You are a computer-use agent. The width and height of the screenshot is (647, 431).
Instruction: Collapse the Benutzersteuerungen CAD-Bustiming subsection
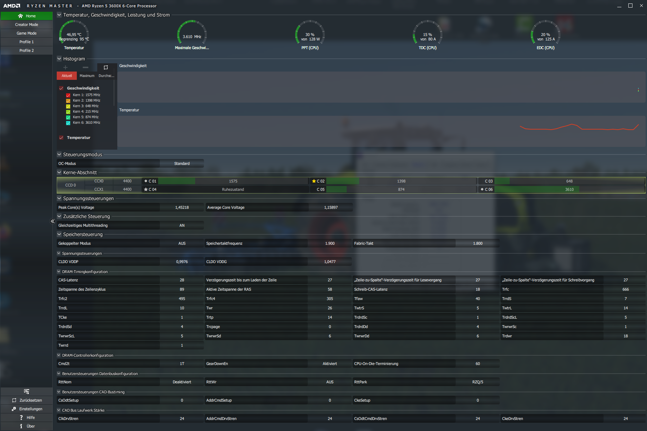59,392
